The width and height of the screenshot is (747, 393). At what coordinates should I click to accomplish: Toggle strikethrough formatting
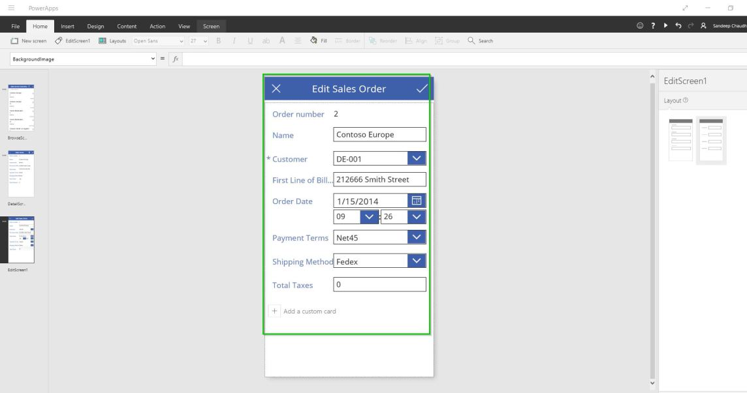(266, 41)
